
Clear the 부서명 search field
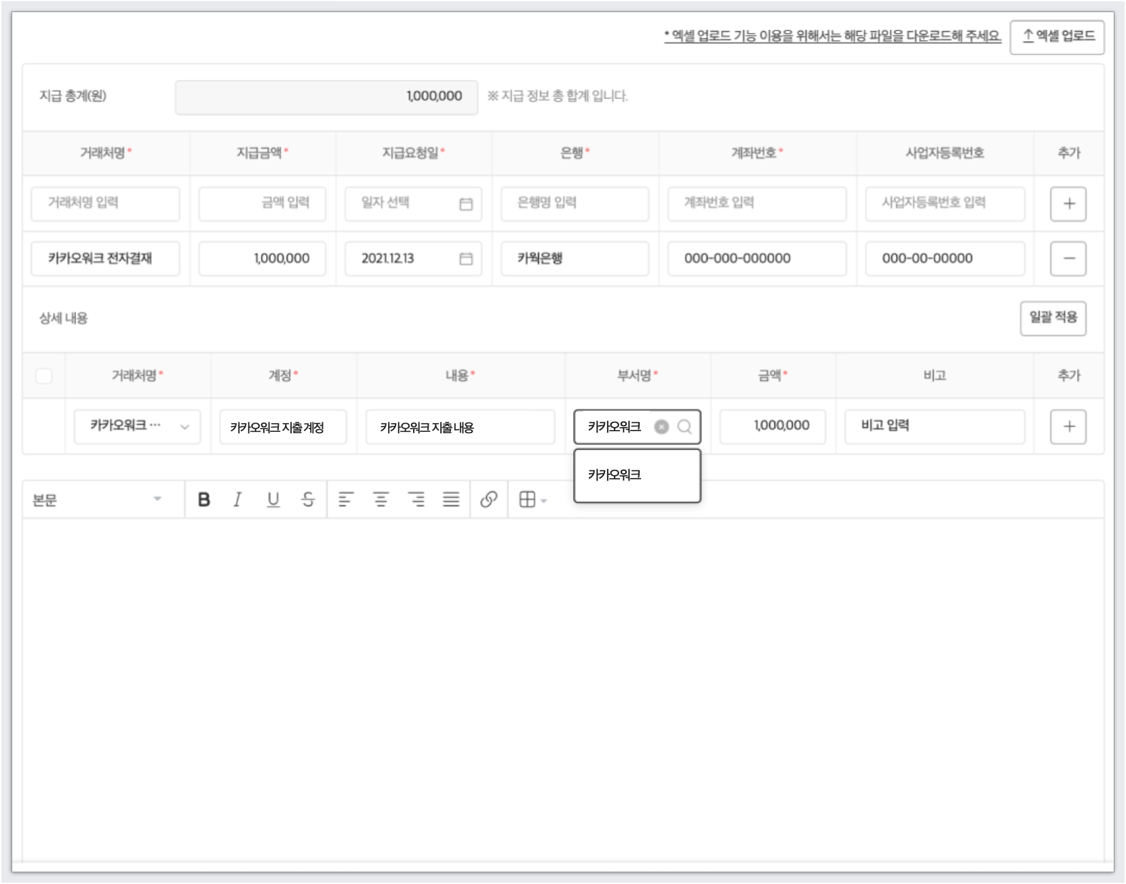coord(661,426)
